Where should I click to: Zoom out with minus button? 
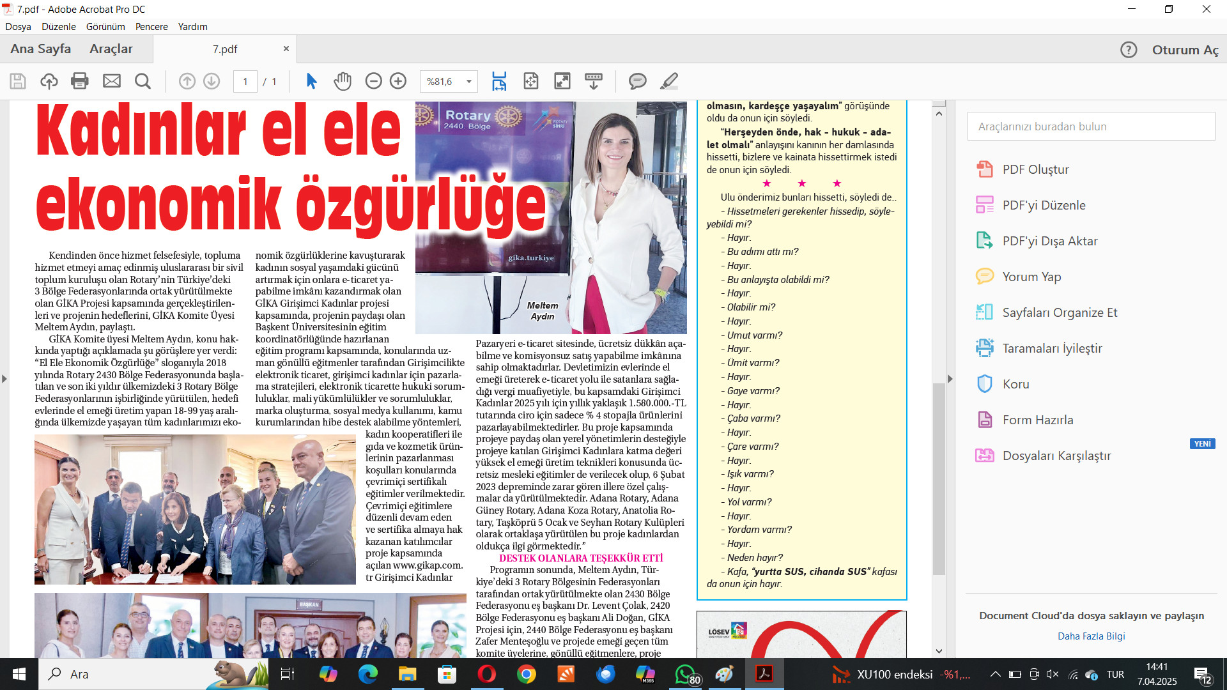tap(374, 81)
